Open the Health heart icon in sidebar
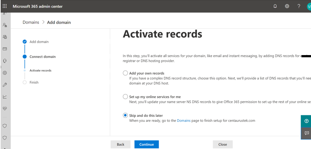311x149 pixels. tap(5, 109)
